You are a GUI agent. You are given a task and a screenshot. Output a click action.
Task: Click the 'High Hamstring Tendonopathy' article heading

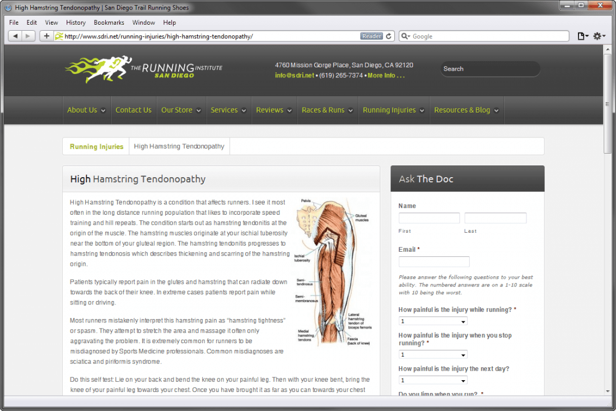coord(138,179)
